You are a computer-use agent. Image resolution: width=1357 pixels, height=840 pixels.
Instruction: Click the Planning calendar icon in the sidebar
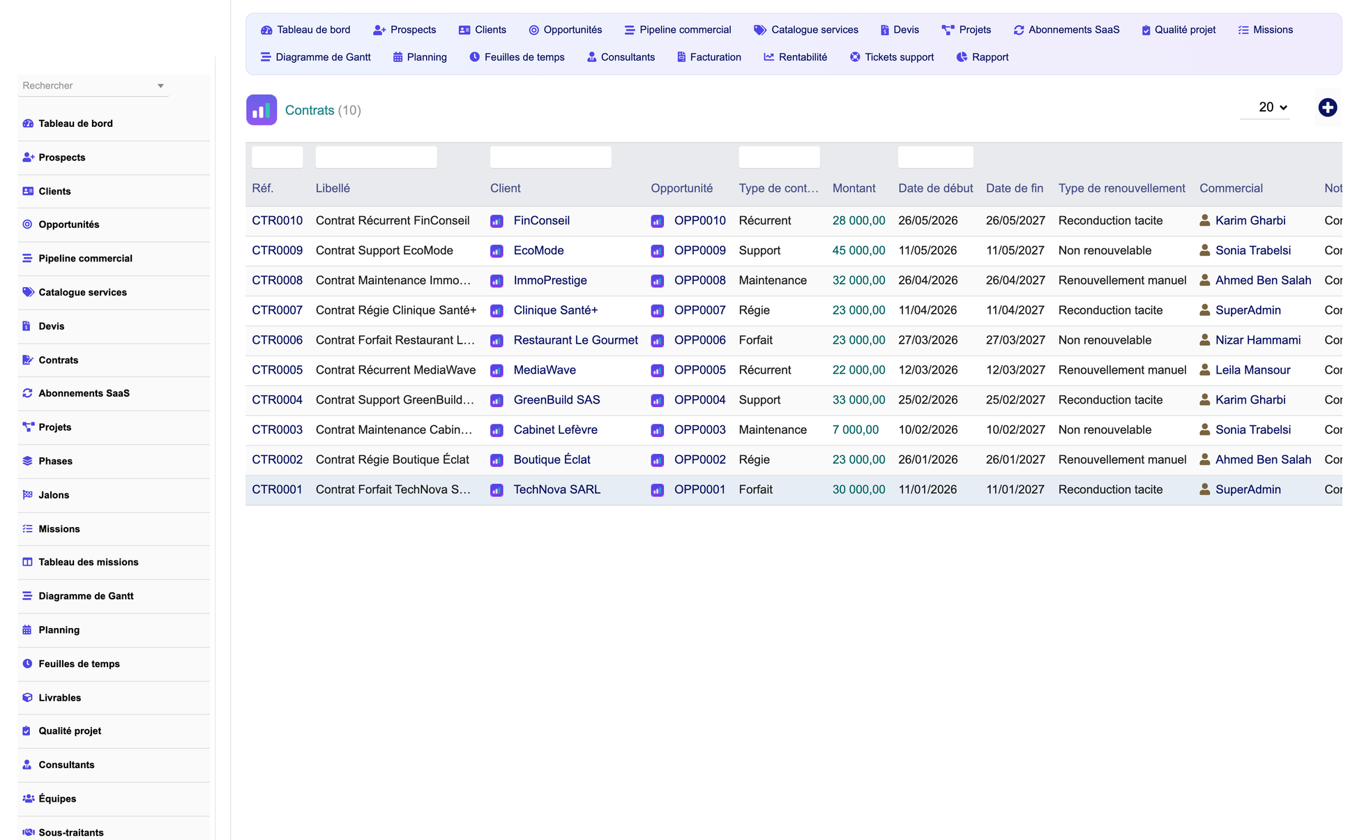(x=27, y=629)
